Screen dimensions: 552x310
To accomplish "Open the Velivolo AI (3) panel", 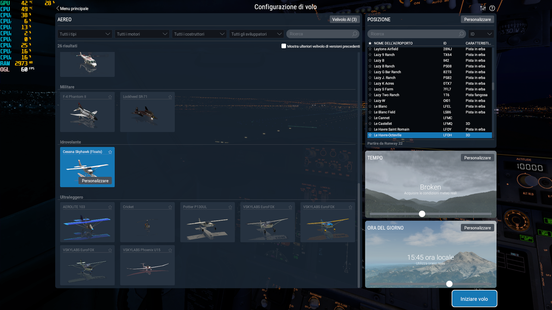I will coord(344,19).
